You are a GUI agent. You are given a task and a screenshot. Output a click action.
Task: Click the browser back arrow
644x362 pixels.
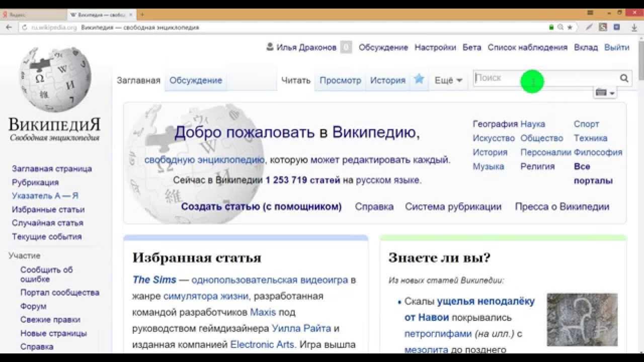(x=9, y=27)
